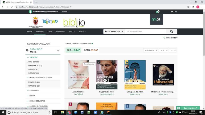The height and width of the screenshot is (115, 205).
Task: Click Torna indietro link
Action: (x=170, y=38)
